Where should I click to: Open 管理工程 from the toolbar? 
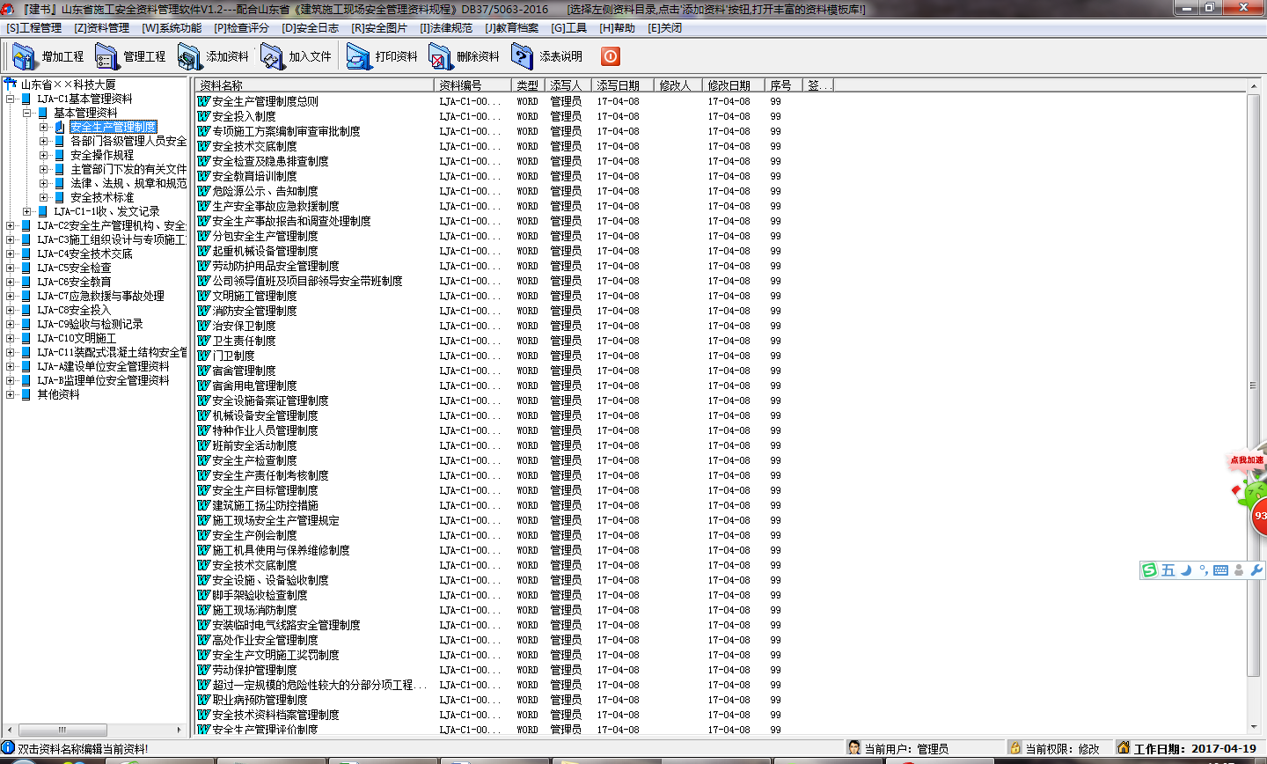point(106,56)
